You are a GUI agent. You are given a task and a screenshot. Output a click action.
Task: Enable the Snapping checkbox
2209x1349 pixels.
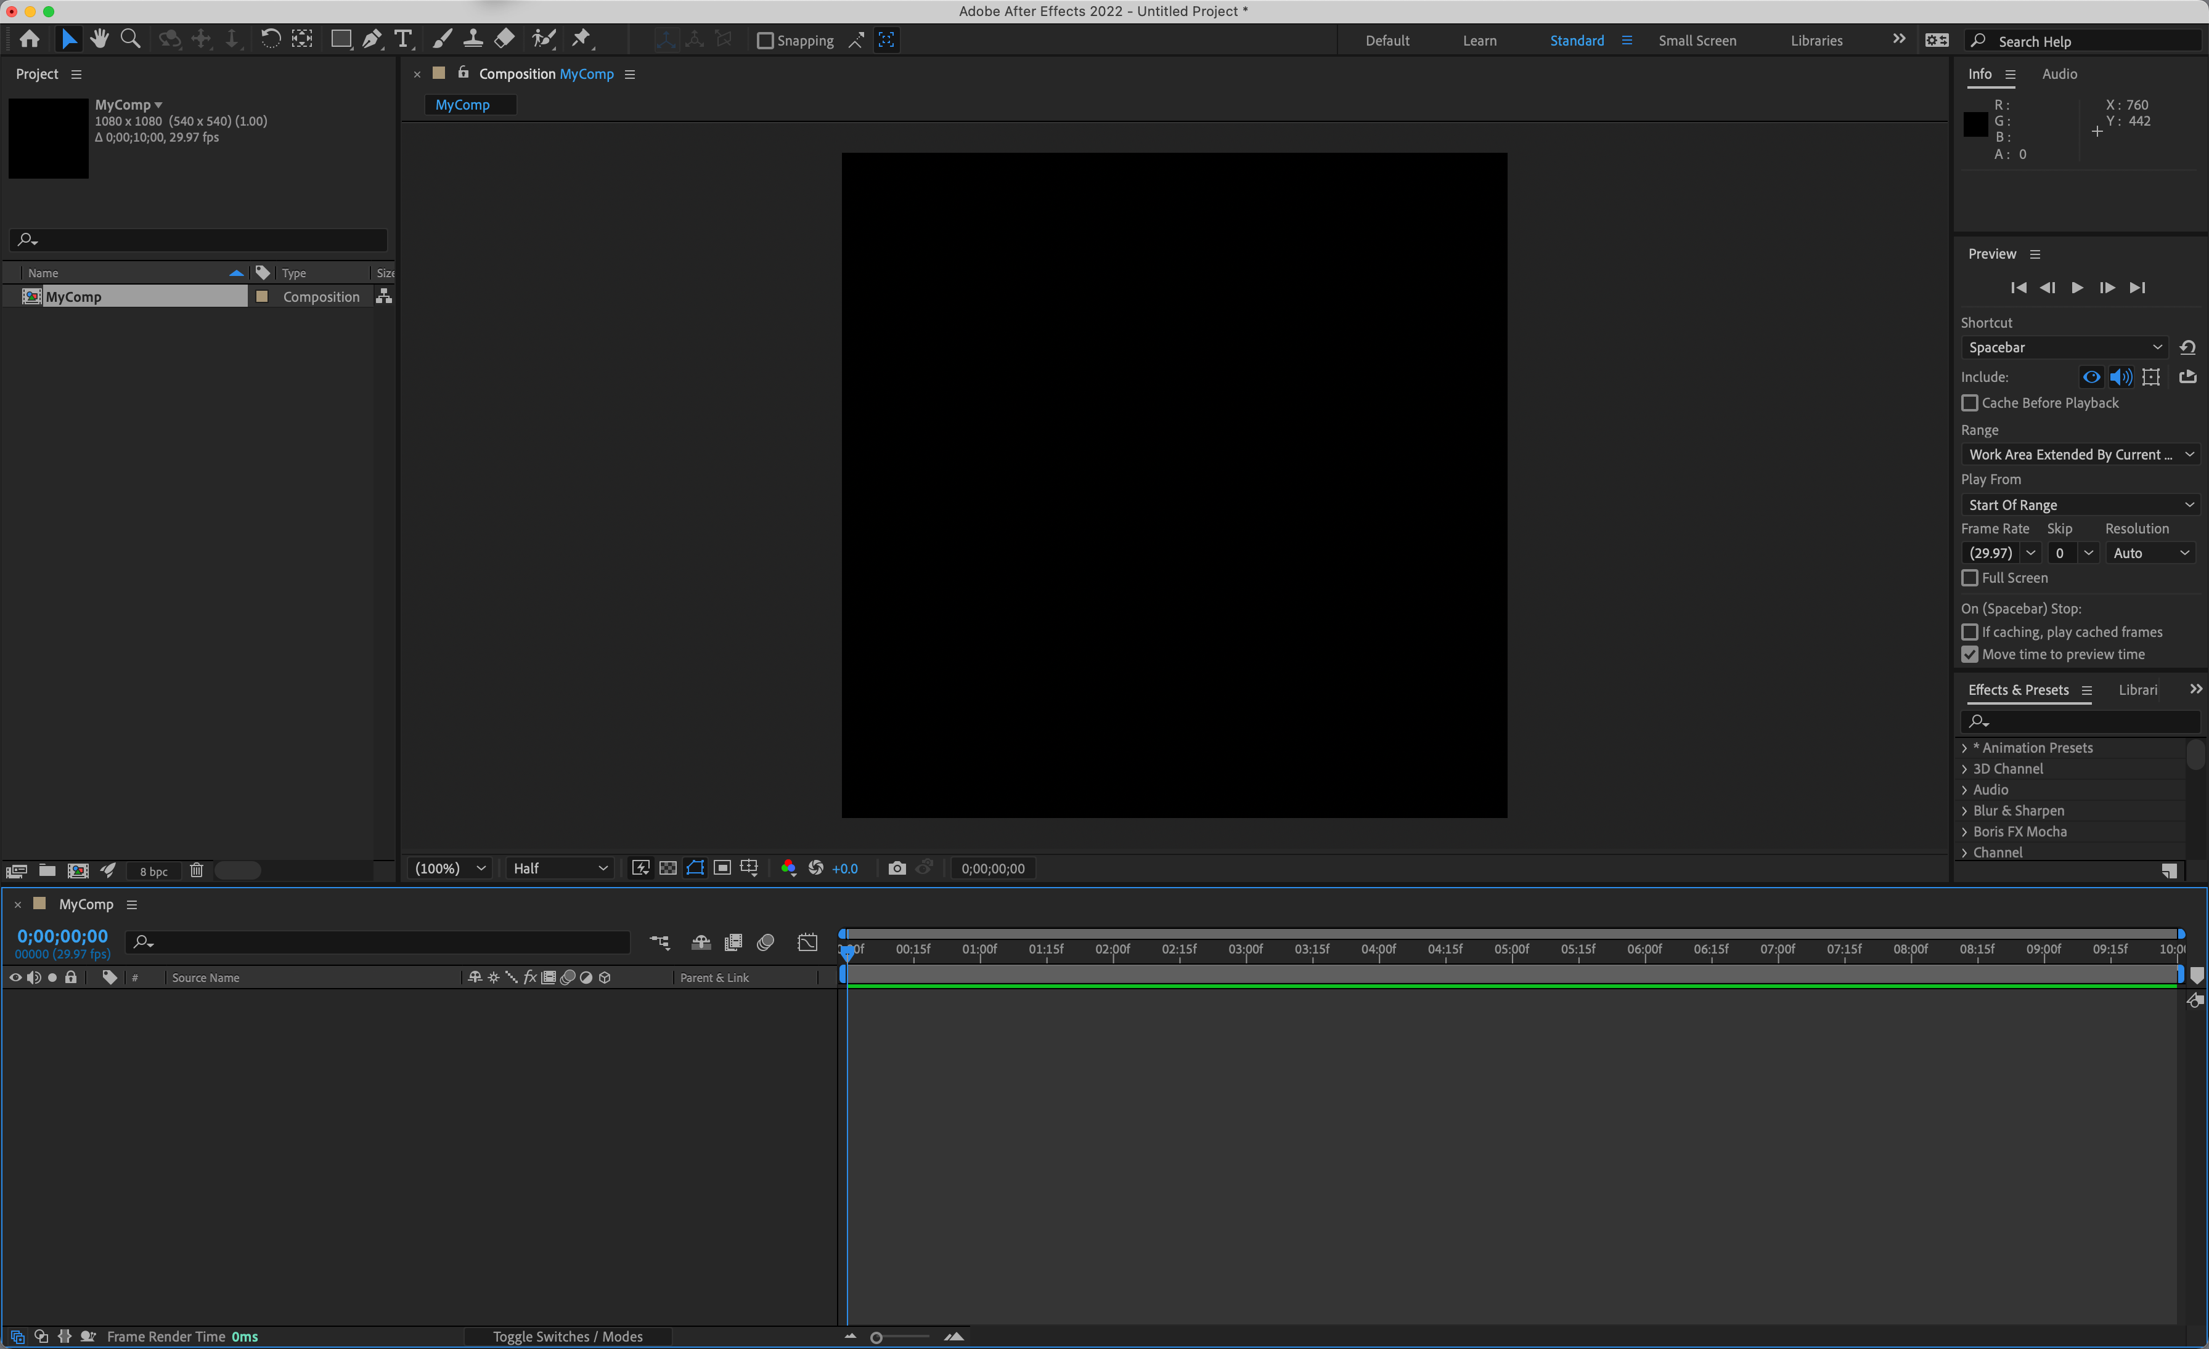[x=765, y=40]
